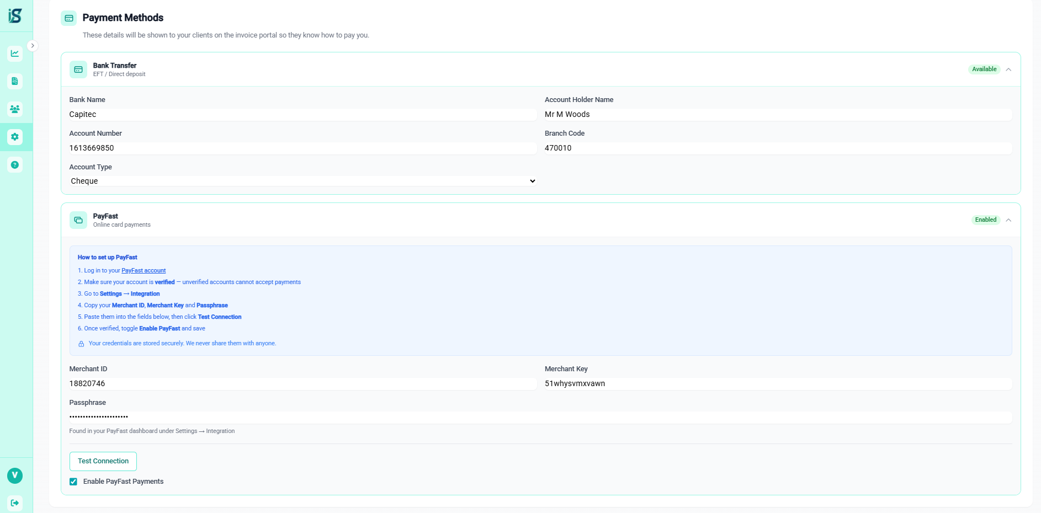The height and width of the screenshot is (513, 1041).
Task: Click the Account Holder Name field
Action: pyautogui.click(x=778, y=114)
